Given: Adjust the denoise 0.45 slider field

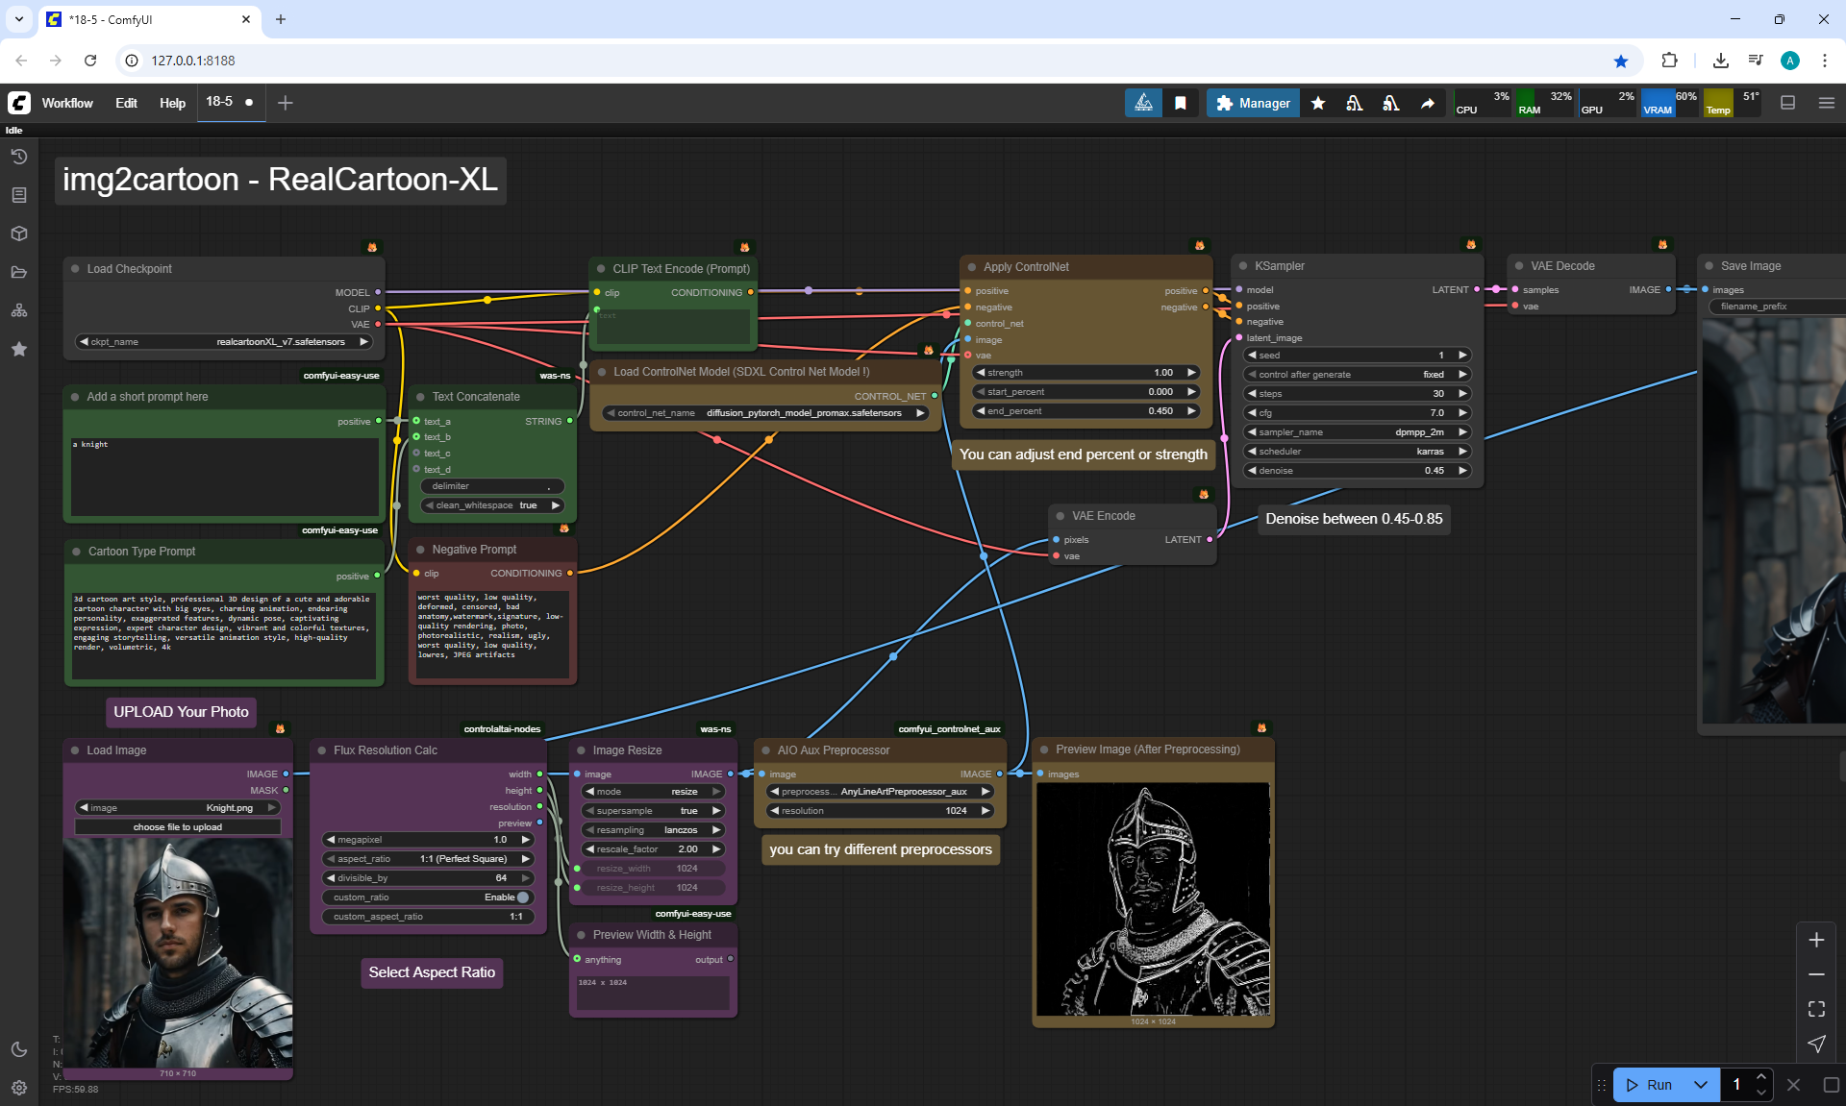Looking at the screenshot, I should [1356, 471].
